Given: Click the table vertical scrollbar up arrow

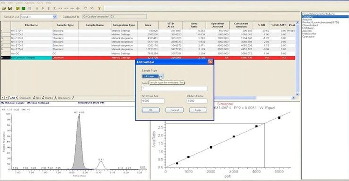Looking at the screenshot, I should tap(297, 23).
